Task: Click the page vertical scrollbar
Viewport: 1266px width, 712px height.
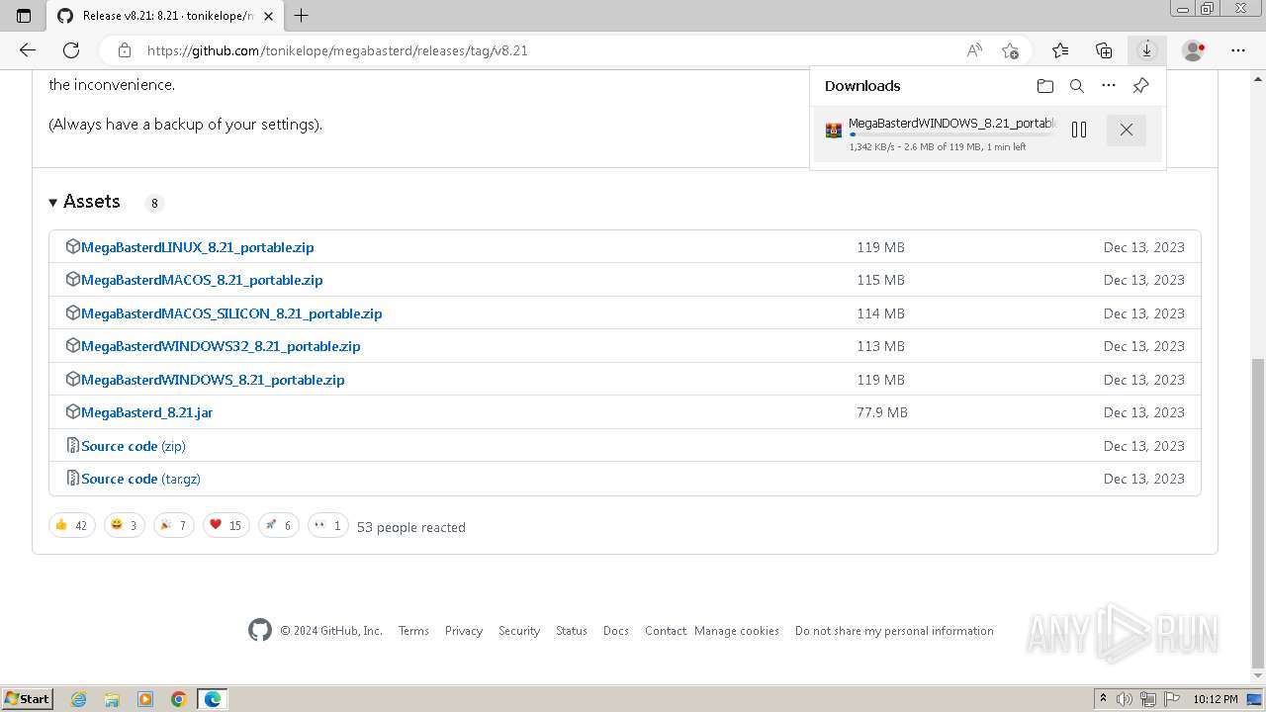Action: pyautogui.click(x=1258, y=514)
